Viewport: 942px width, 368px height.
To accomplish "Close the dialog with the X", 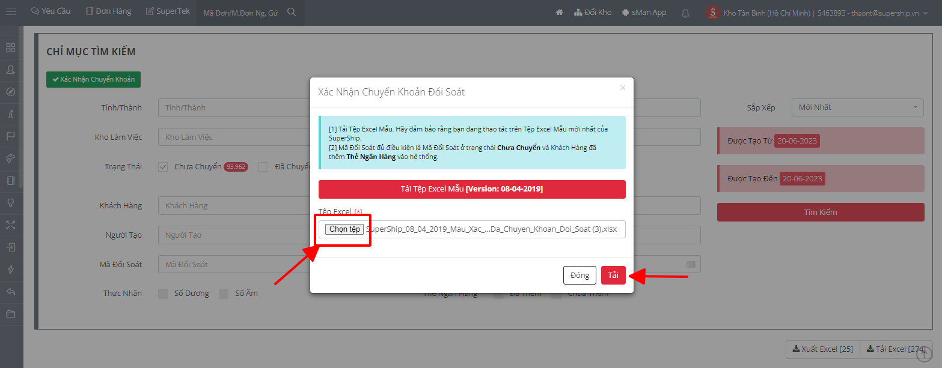I will 623,88.
